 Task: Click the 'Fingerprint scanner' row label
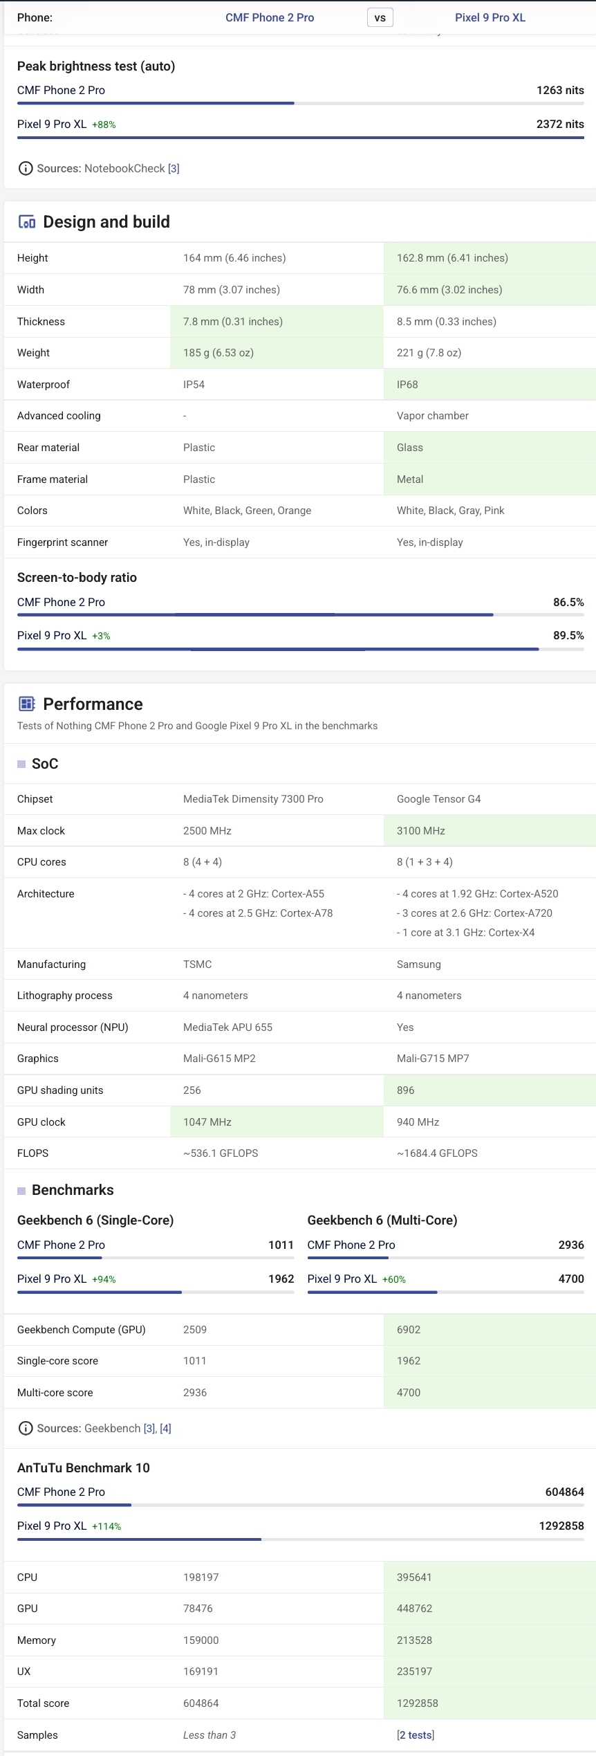pos(62,542)
